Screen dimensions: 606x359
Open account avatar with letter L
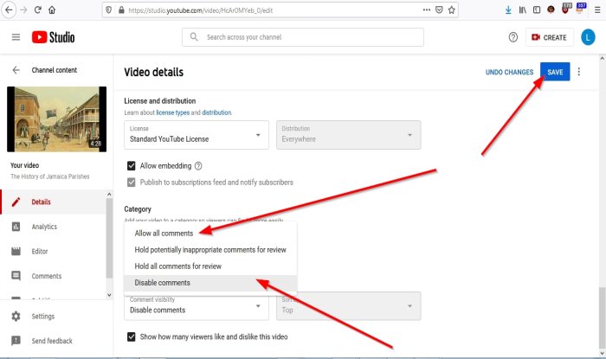[588, 37]
